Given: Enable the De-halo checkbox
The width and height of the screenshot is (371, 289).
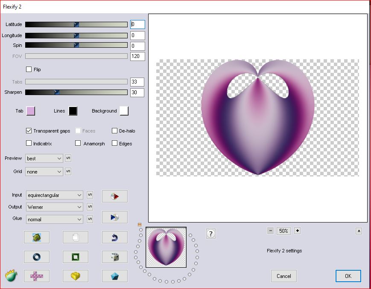Looking at the screenshot, I should [x=114, y=131].
